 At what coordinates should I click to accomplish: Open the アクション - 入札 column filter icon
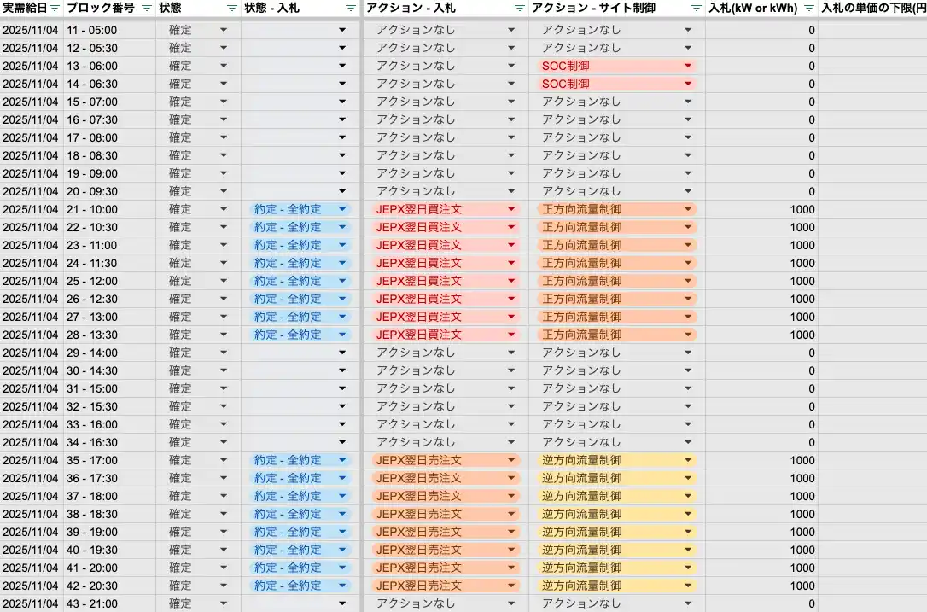point(519,8)
